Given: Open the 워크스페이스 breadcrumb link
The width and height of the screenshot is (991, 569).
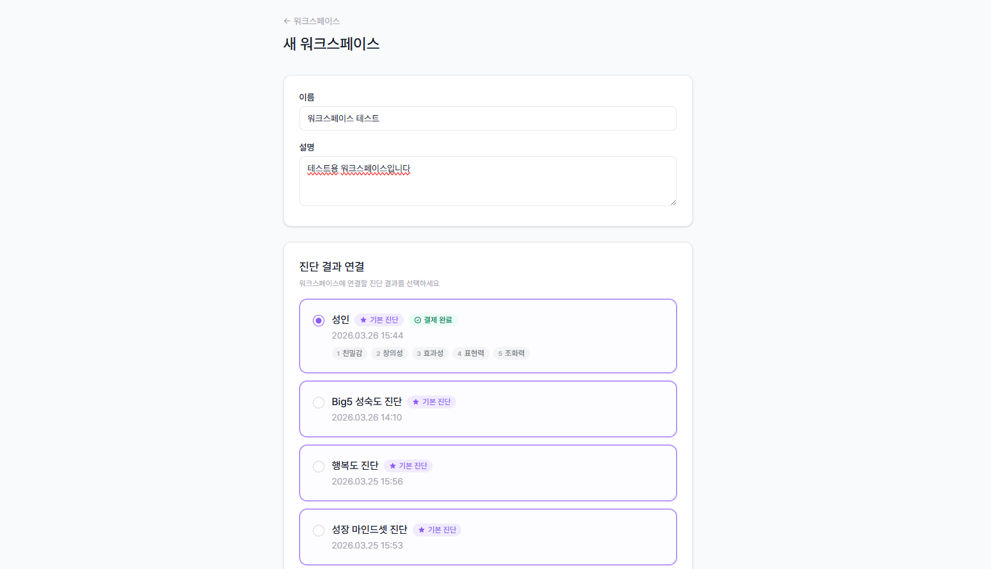Looking at the screenshot, I should [316, 20].
